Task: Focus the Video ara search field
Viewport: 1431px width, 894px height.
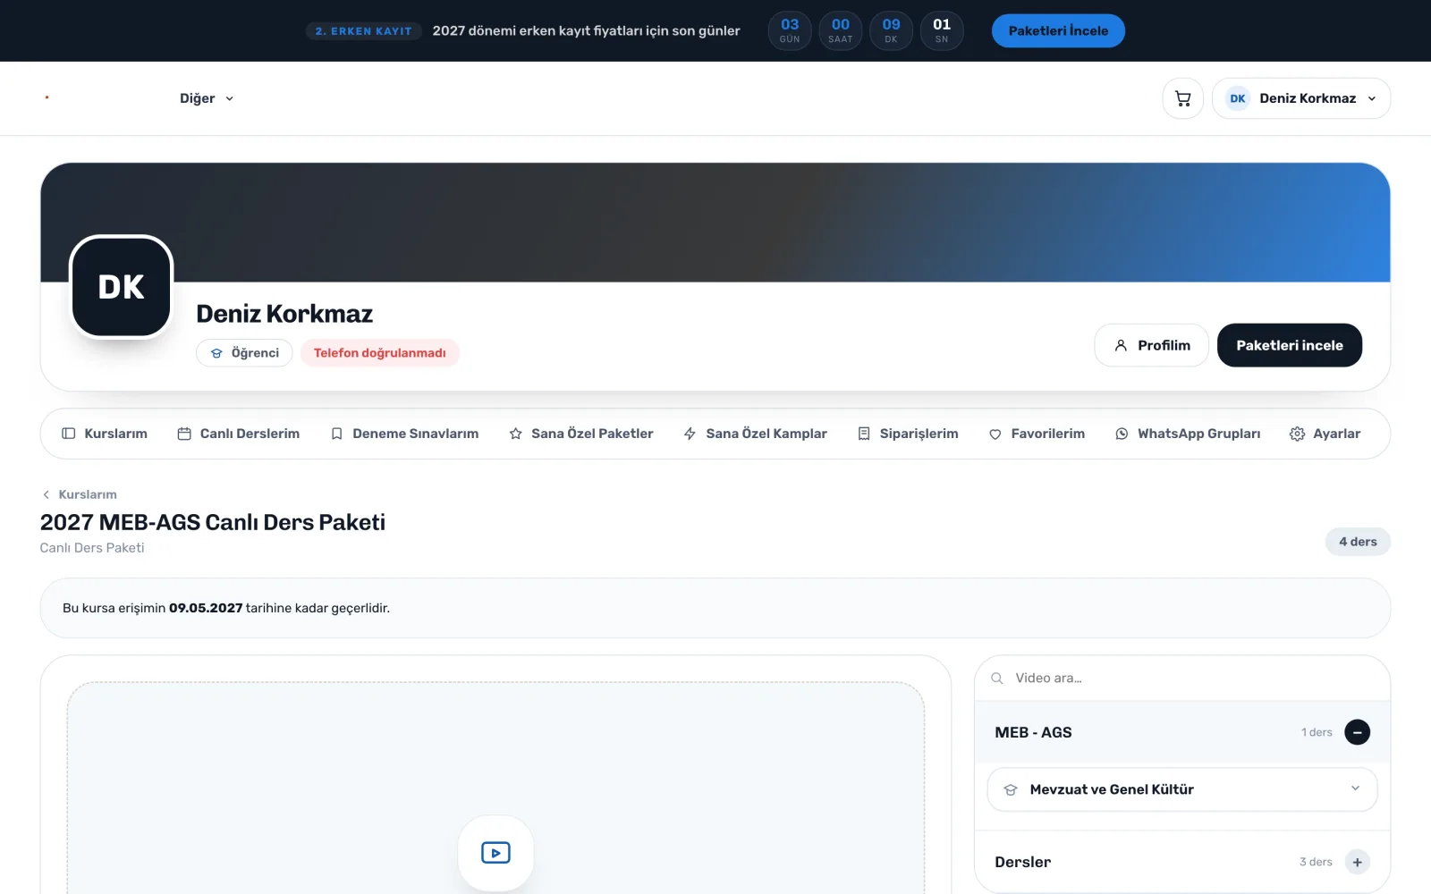Action: click(1181, 679)
